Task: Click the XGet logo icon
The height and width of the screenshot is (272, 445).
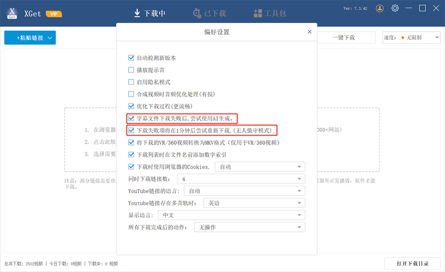Action: click(x=12, y=13)
